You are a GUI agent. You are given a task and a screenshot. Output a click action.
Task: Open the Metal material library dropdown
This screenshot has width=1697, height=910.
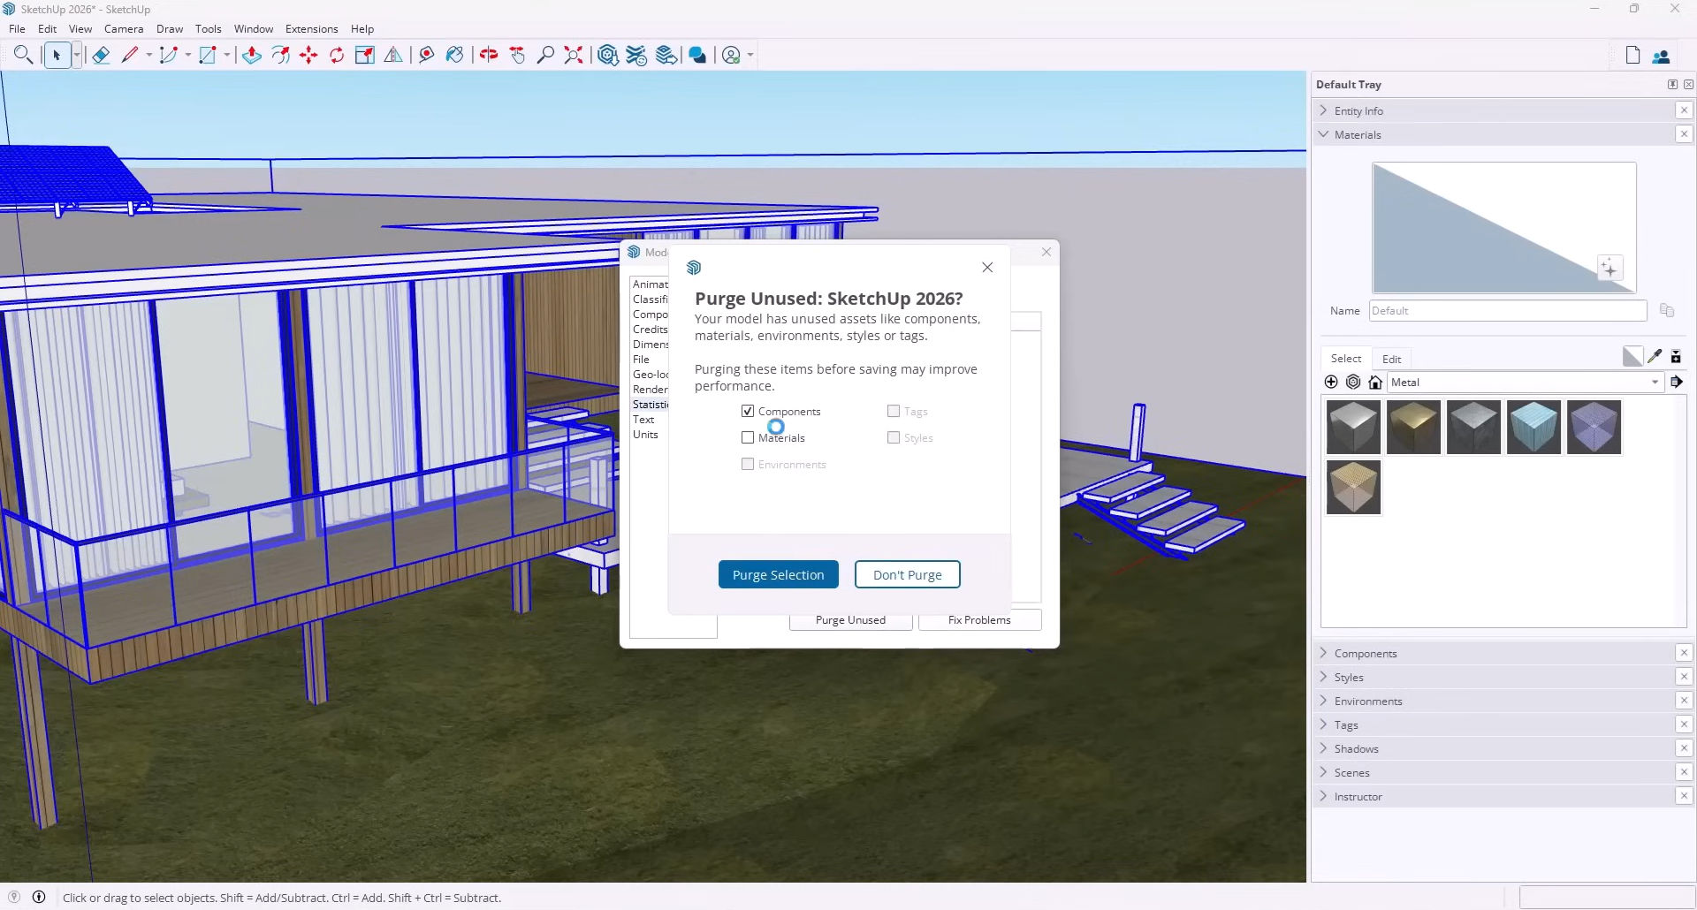click(x=1655, y=383)
